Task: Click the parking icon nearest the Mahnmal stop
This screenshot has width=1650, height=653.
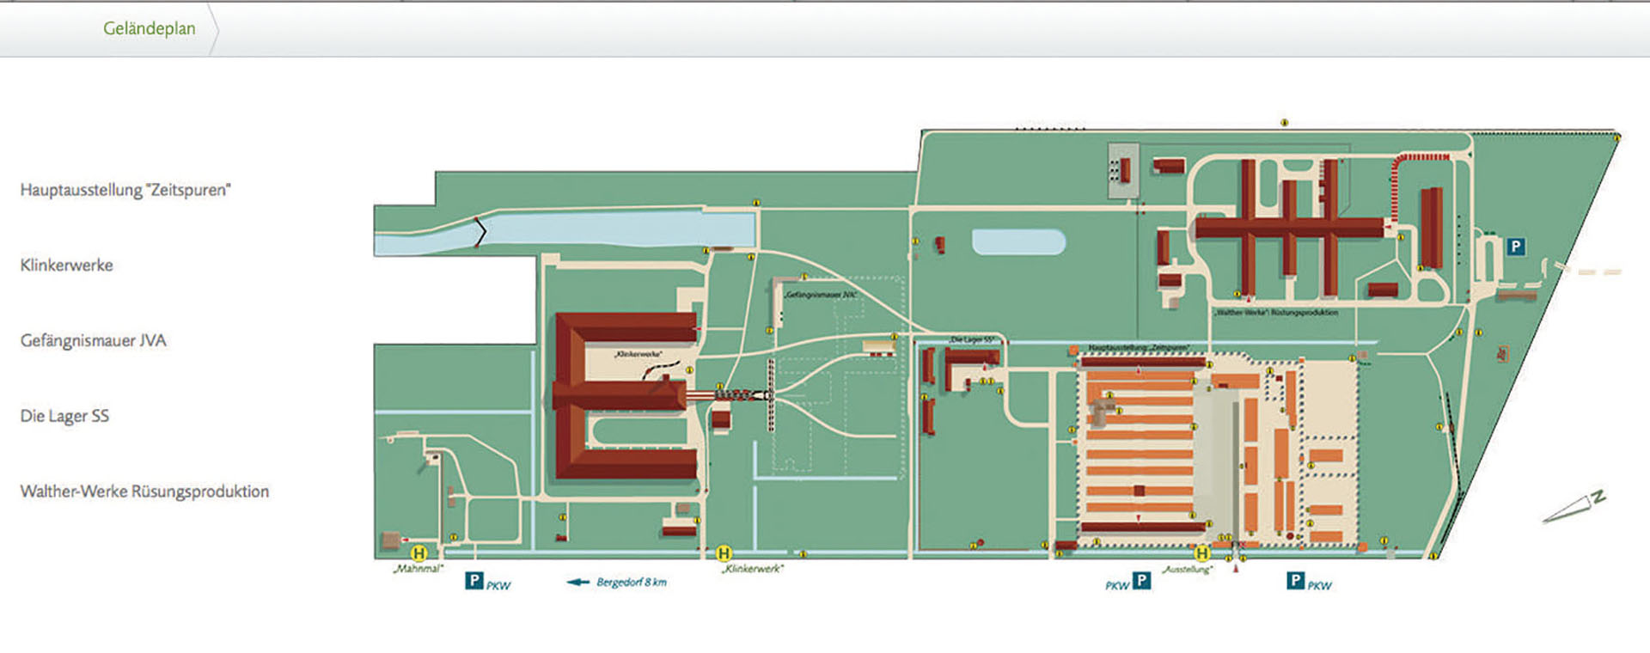Action: (x=474, y=581)
